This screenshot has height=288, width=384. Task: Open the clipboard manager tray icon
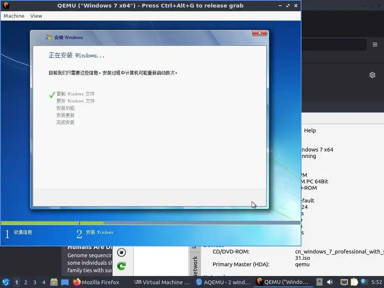tap(354, 282)
